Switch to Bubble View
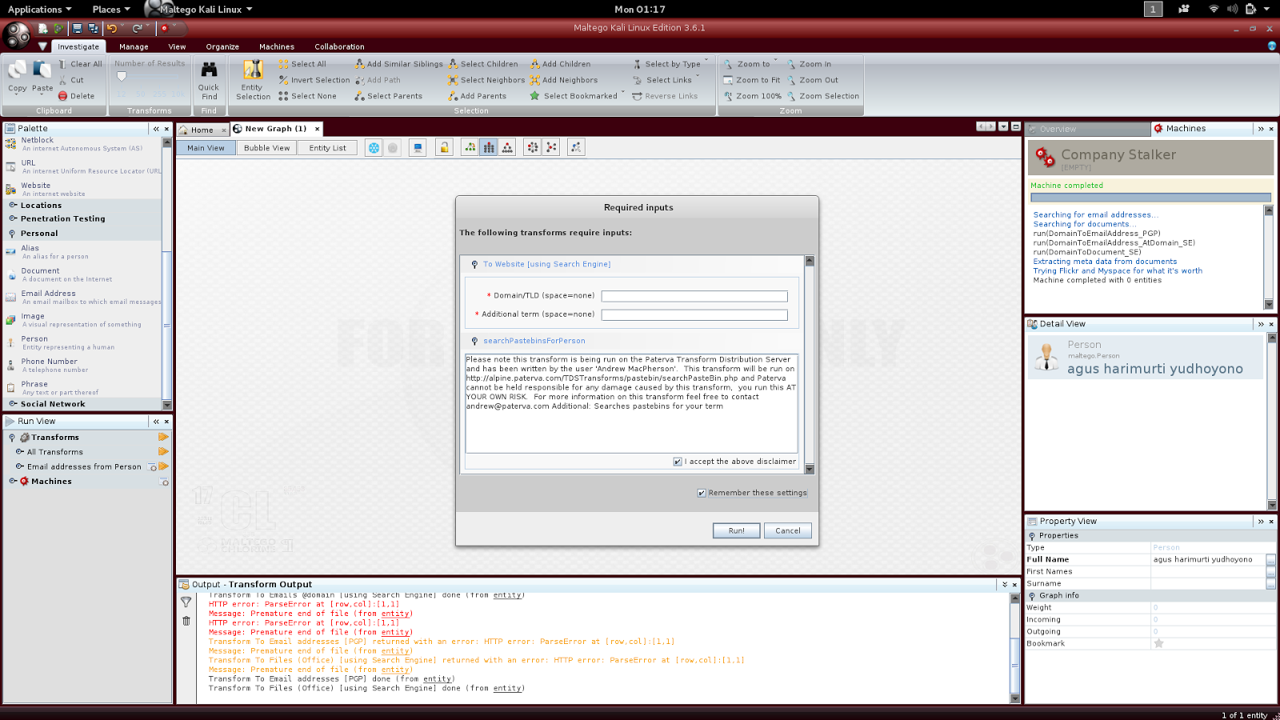The height and width of the screenshot is (720, 1280). coord(266,148)
